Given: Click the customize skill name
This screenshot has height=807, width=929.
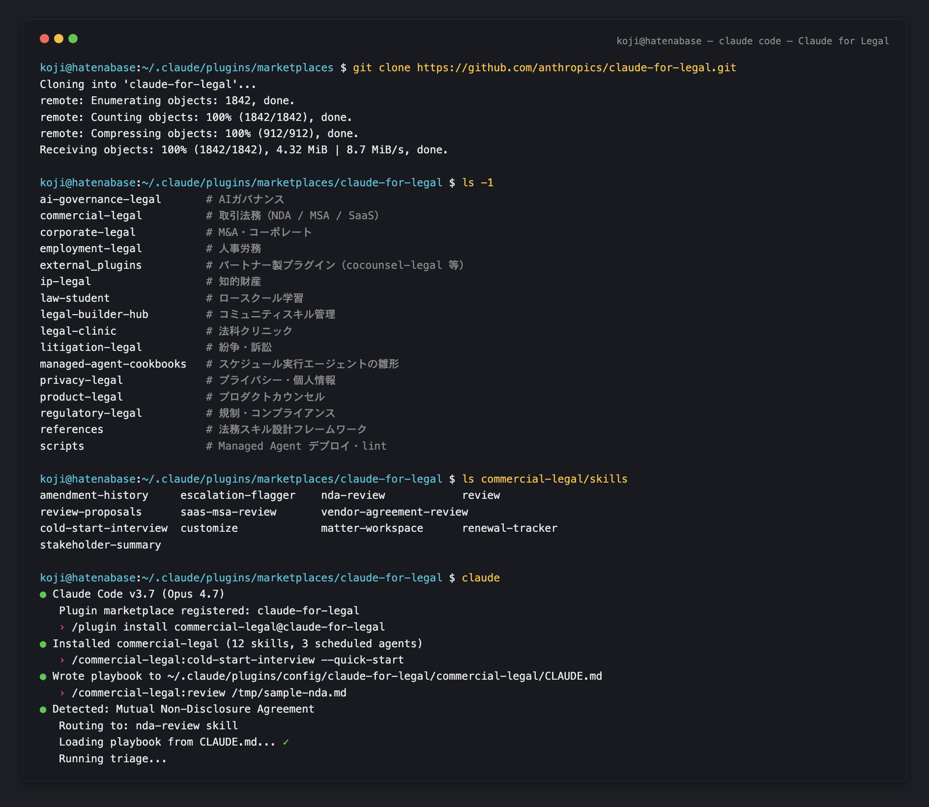Looking at the screenshot, I should point(209,528).
